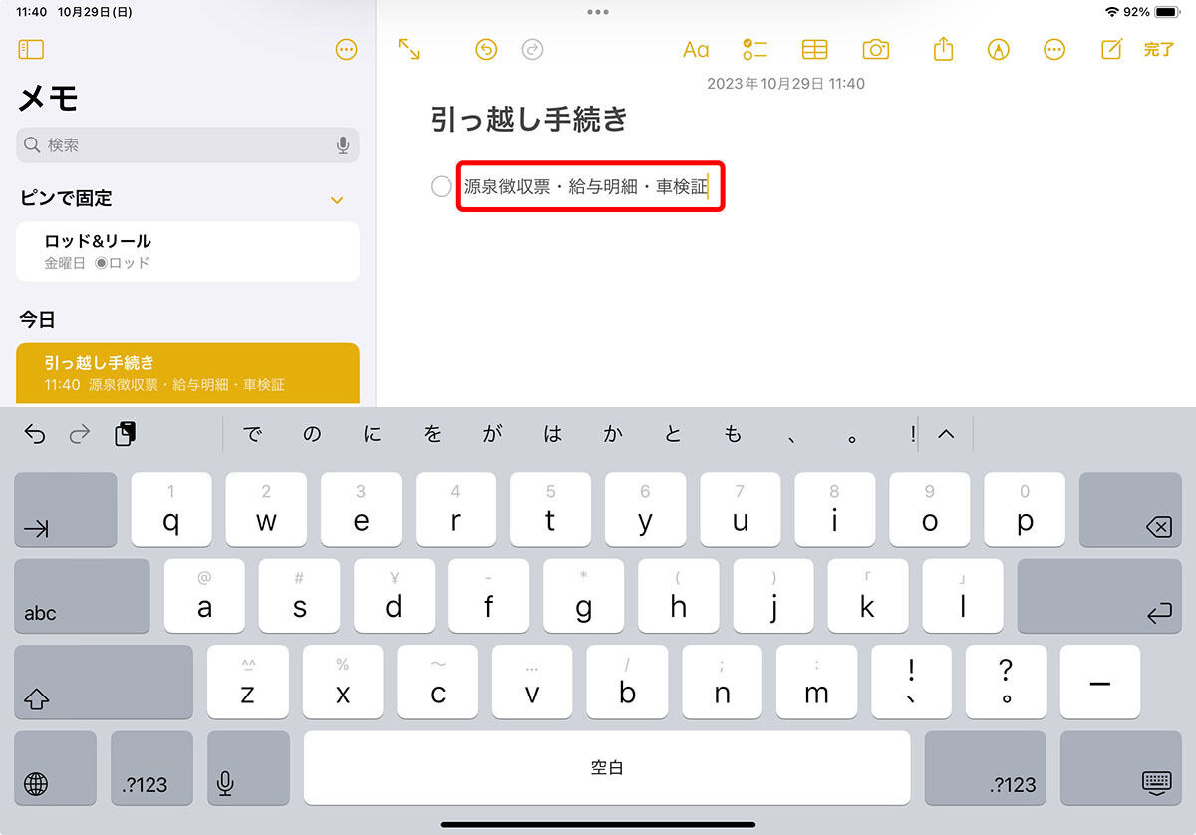Tap the a key
The height and width of the screenshot is (835, 1196).
(204, 596)
